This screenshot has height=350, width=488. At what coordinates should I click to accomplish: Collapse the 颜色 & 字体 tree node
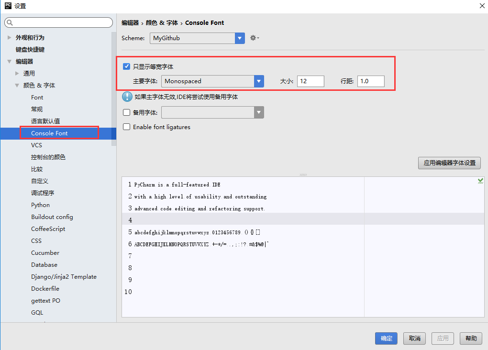tap(17, 86)
